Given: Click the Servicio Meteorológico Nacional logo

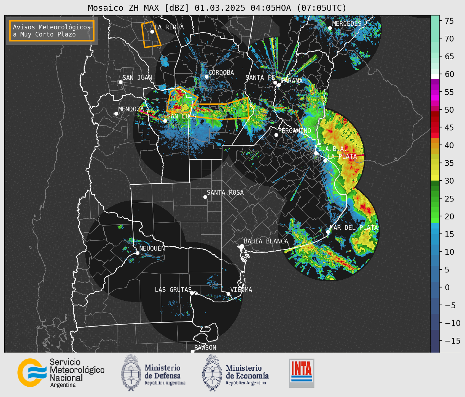Looking at the screenshot, I should [61, 373].
